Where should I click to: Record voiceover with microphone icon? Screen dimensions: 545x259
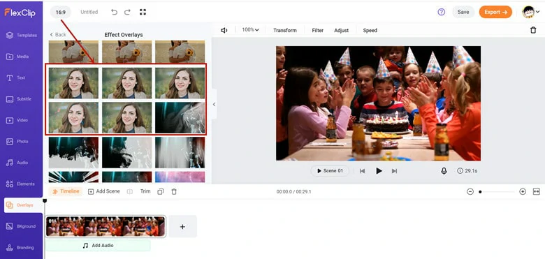[x=444, y=171]
